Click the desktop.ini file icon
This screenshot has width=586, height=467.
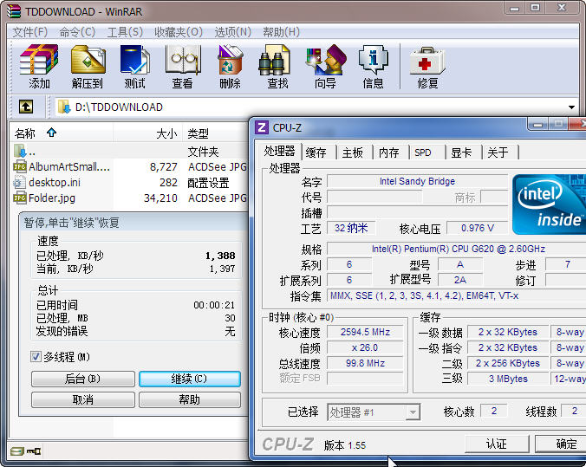19,182
